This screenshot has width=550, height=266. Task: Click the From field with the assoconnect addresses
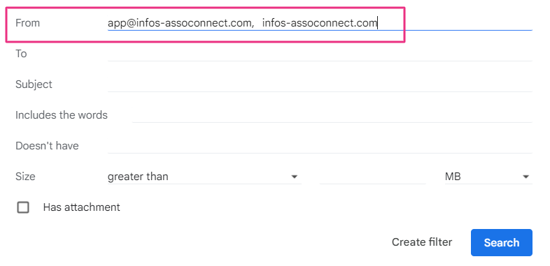(320, 24)
